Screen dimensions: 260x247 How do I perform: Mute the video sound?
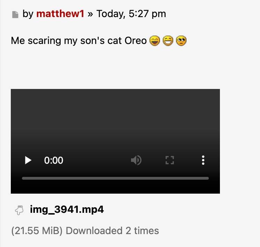click(x=136, y=160)
